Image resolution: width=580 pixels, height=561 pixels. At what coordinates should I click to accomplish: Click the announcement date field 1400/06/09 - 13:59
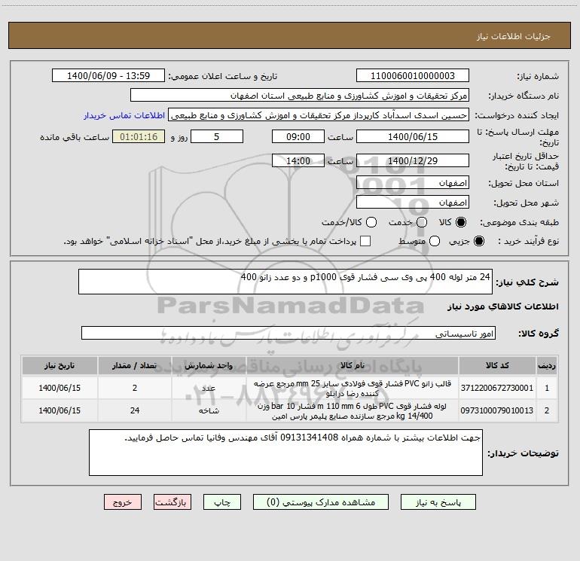108,75
